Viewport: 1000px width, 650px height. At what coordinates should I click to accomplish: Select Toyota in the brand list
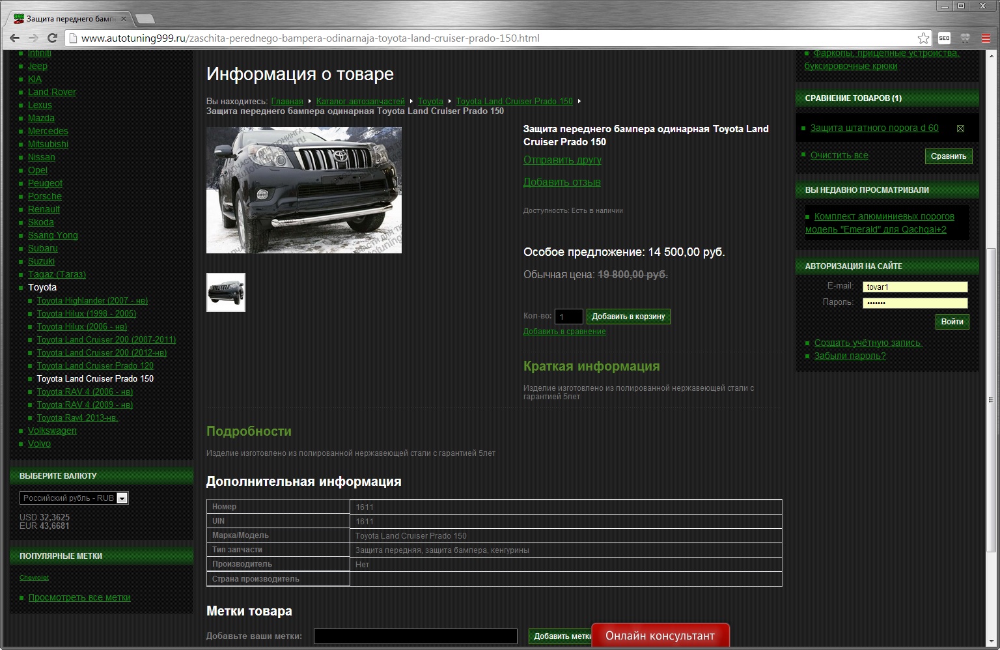point(42,287)
